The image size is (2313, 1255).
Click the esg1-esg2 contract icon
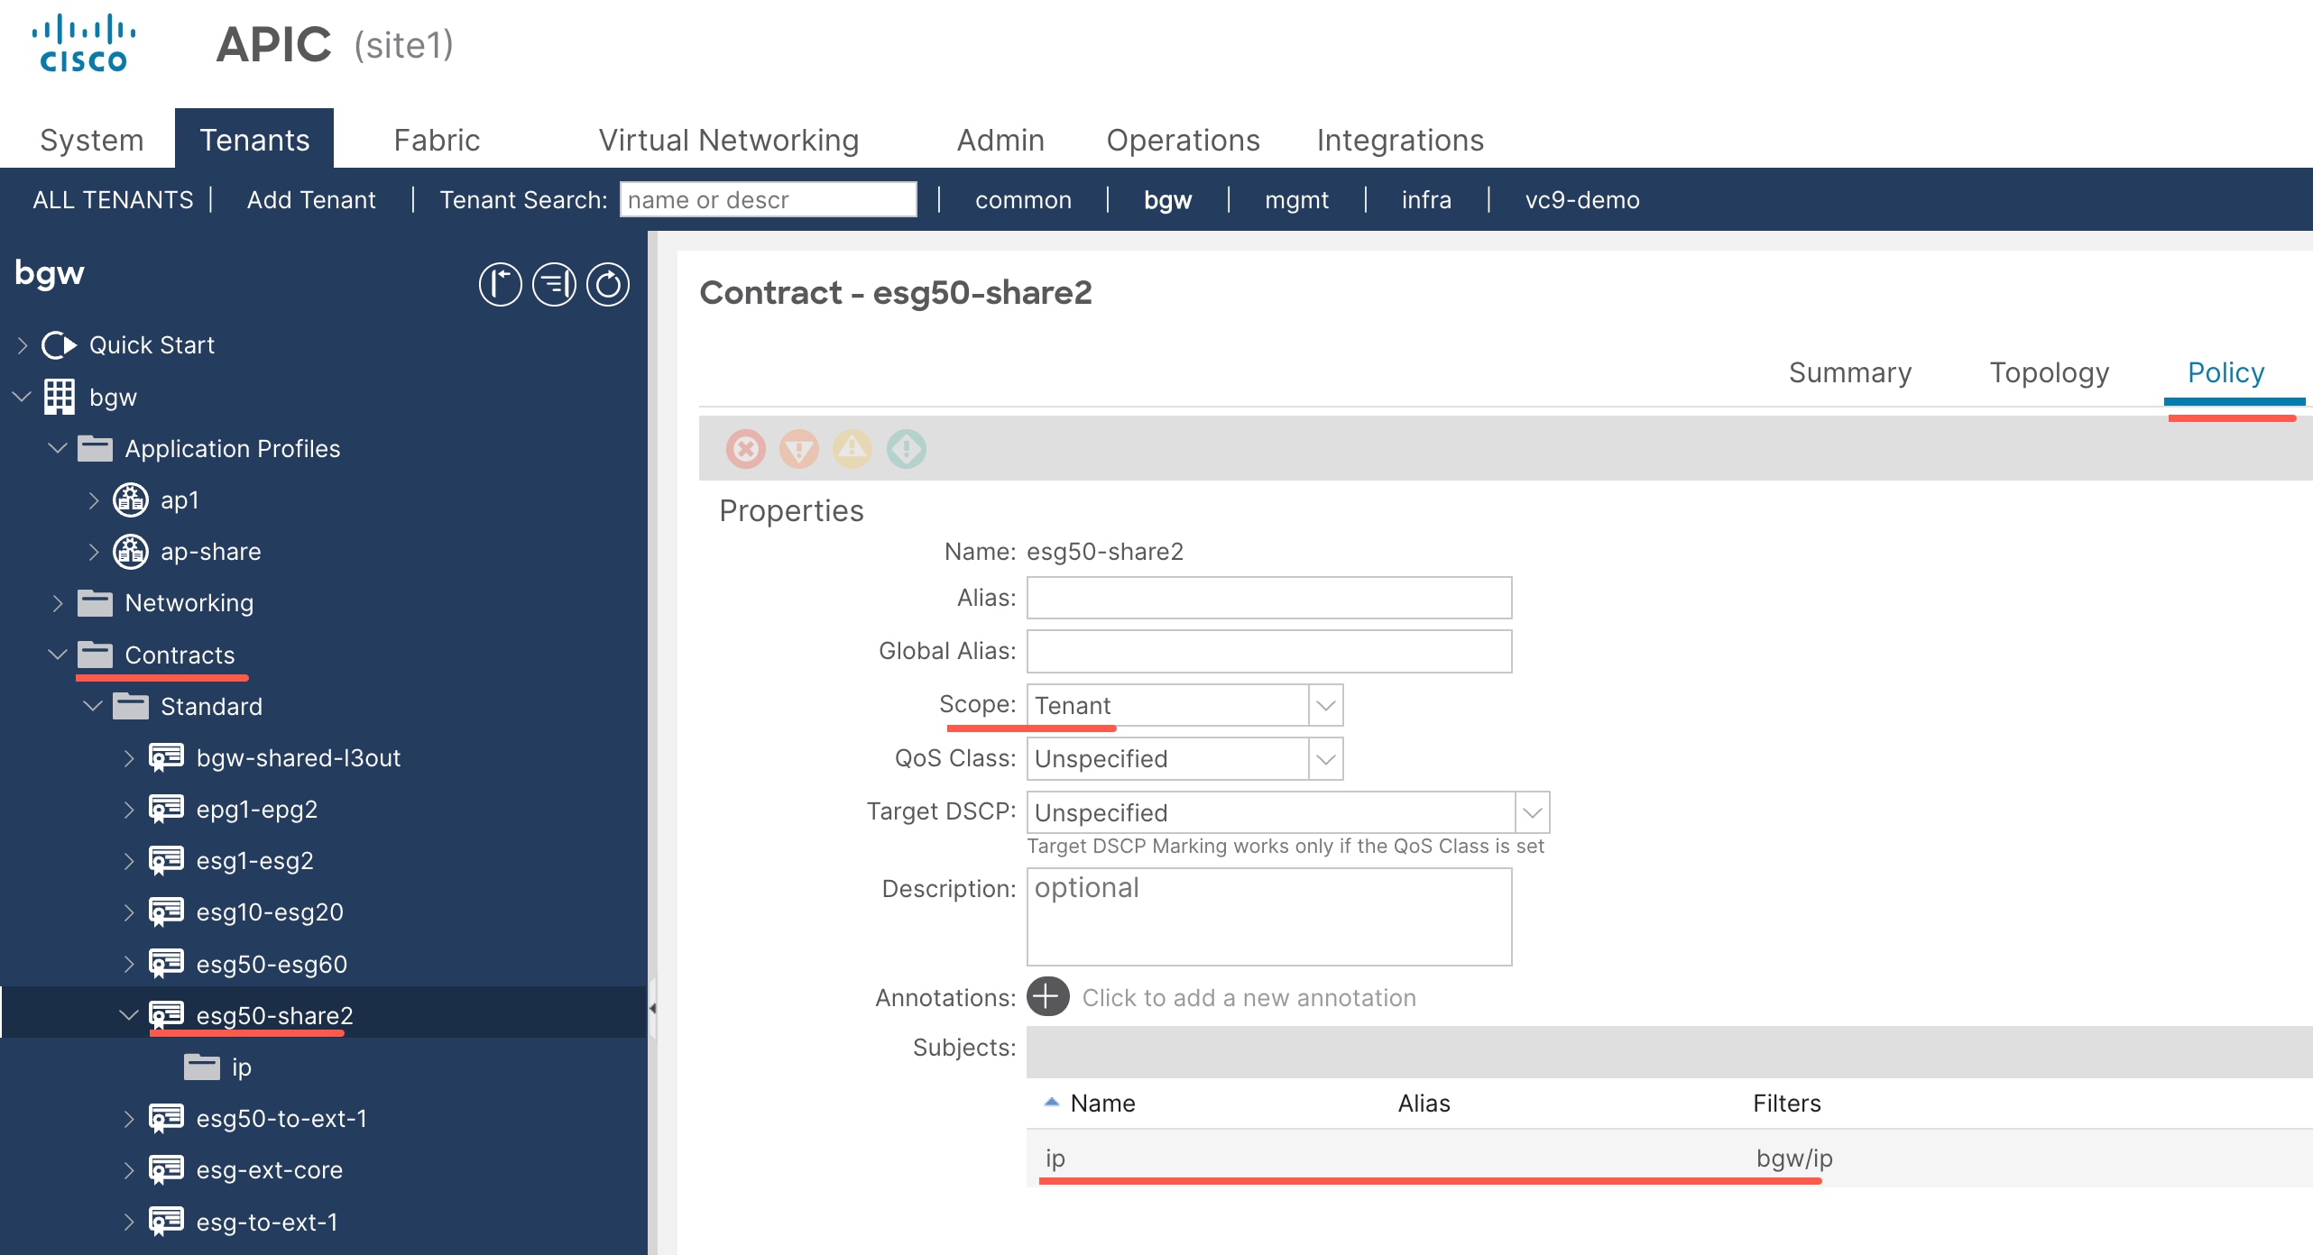point(166,860)
